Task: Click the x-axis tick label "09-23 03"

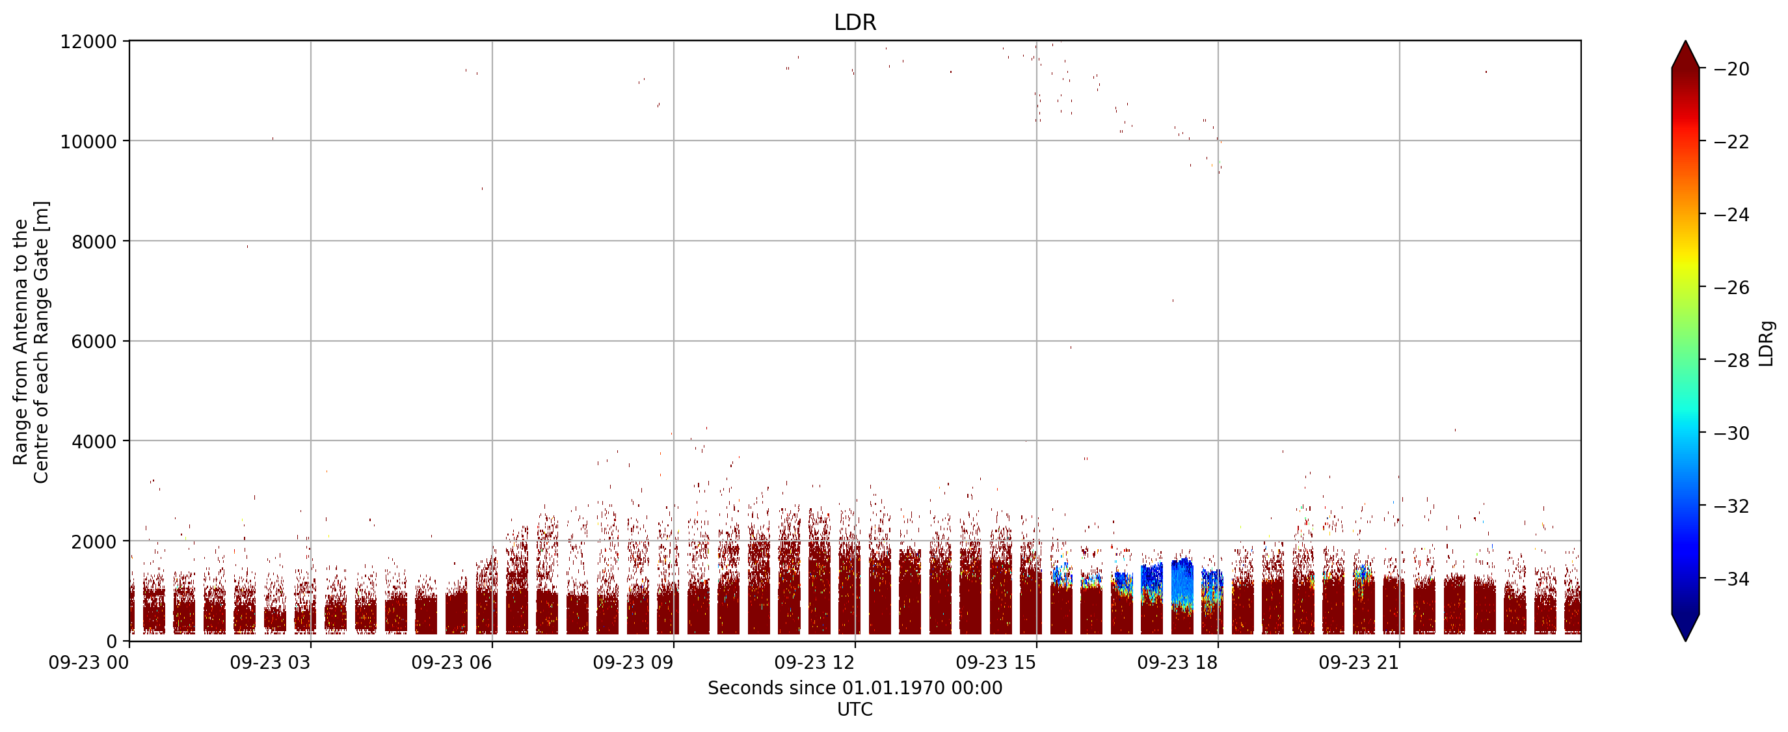Action: tap(270, 662)
